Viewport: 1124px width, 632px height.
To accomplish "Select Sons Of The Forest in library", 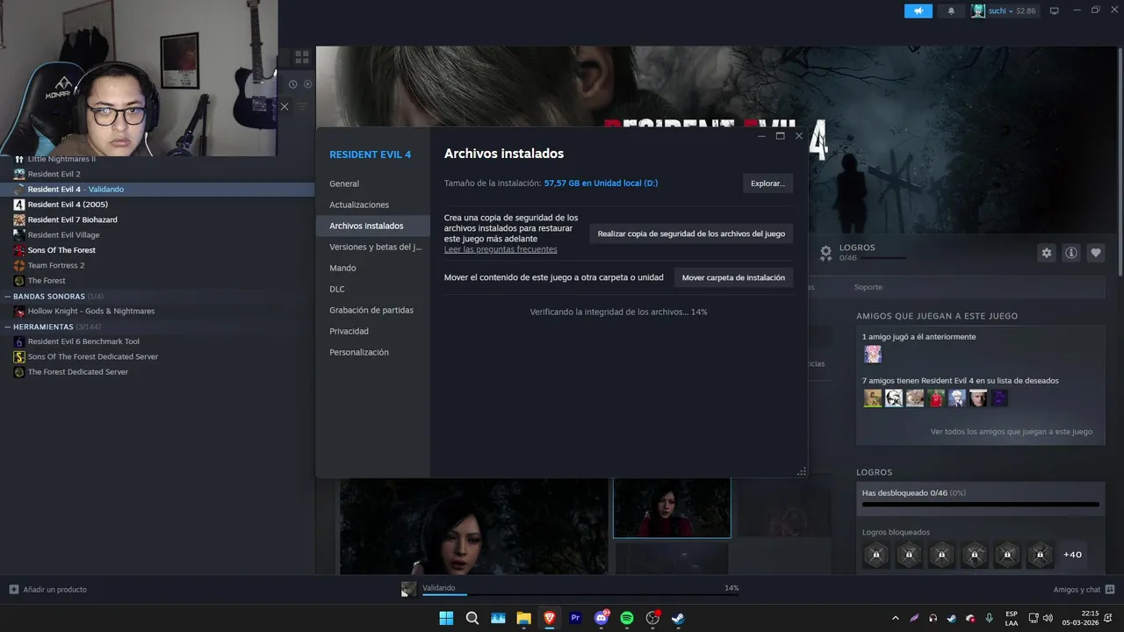I will pos(61,250).
